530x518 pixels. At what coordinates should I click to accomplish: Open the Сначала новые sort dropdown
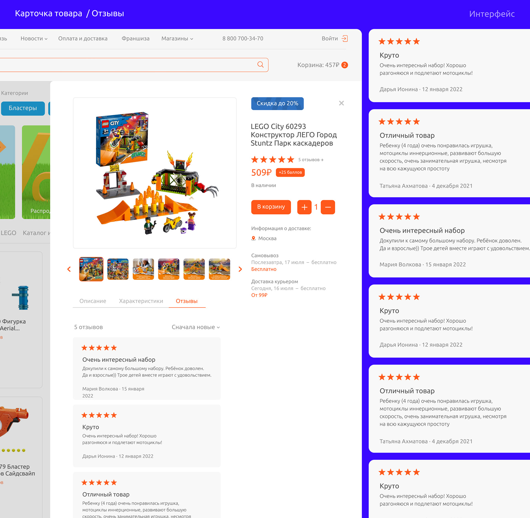click(196, 327)
